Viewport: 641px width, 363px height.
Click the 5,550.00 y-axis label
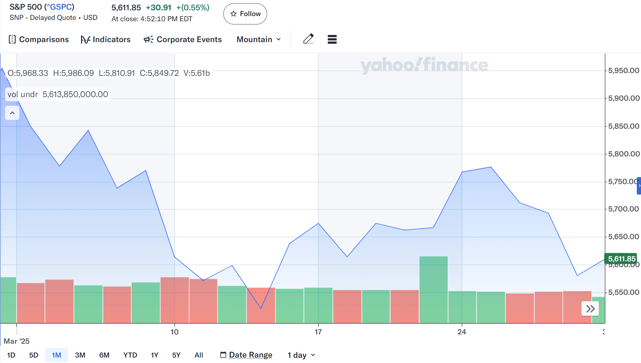click(624, 292)
